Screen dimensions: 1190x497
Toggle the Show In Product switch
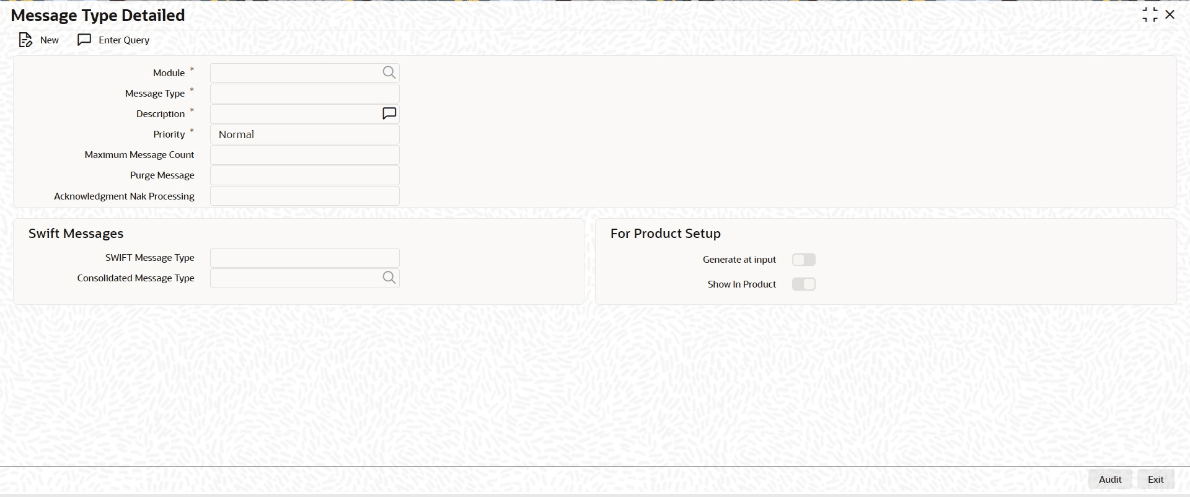tap(804, 284)
